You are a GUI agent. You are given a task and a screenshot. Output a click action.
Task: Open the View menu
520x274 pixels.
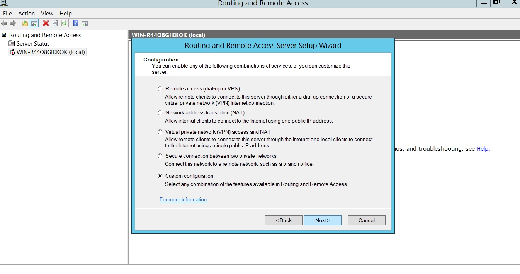[47, 14]
